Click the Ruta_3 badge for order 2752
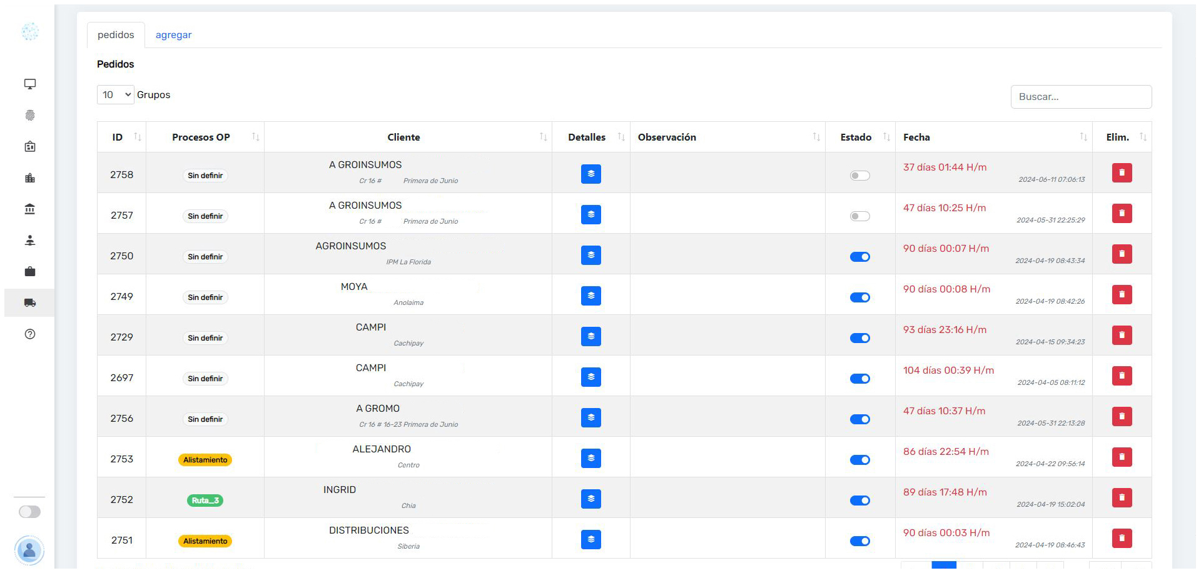1201x573 pixels. click(205, 501)
